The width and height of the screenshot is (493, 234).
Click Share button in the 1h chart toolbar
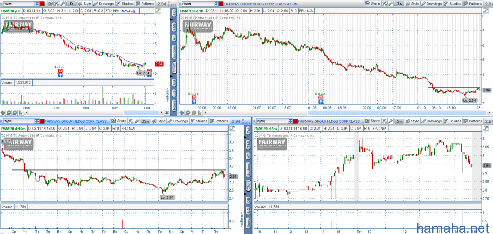tap(372, 4)
